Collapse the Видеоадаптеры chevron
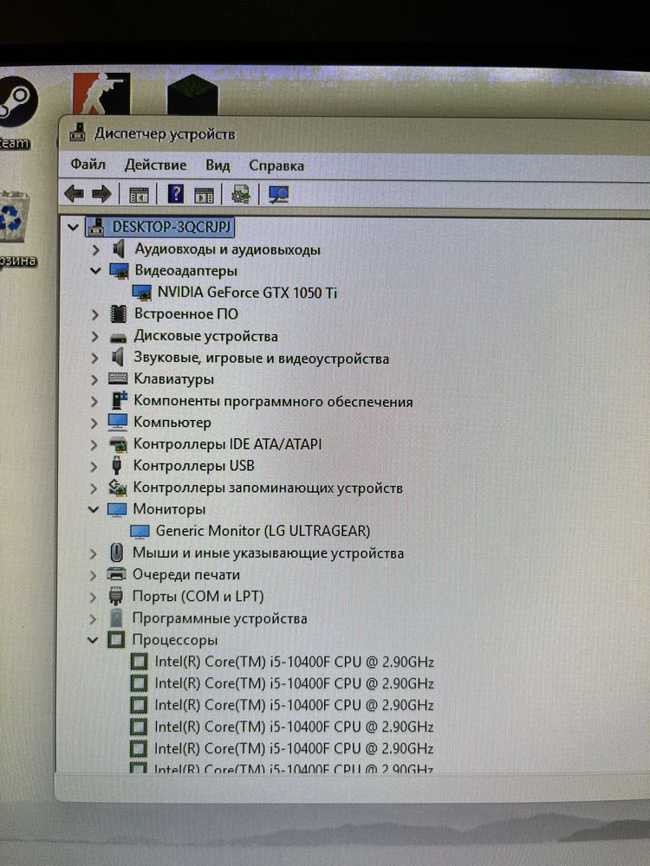Viewport: 650px width, 866px height. tap(95, 270)
